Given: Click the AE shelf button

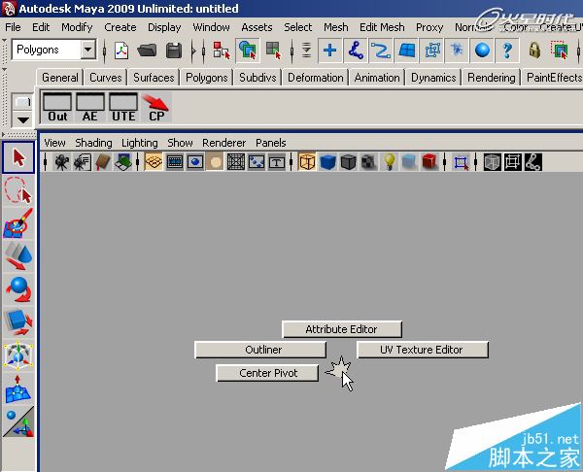Looking at the screenshot, I should pyautogui.click(x=90, y=108).
